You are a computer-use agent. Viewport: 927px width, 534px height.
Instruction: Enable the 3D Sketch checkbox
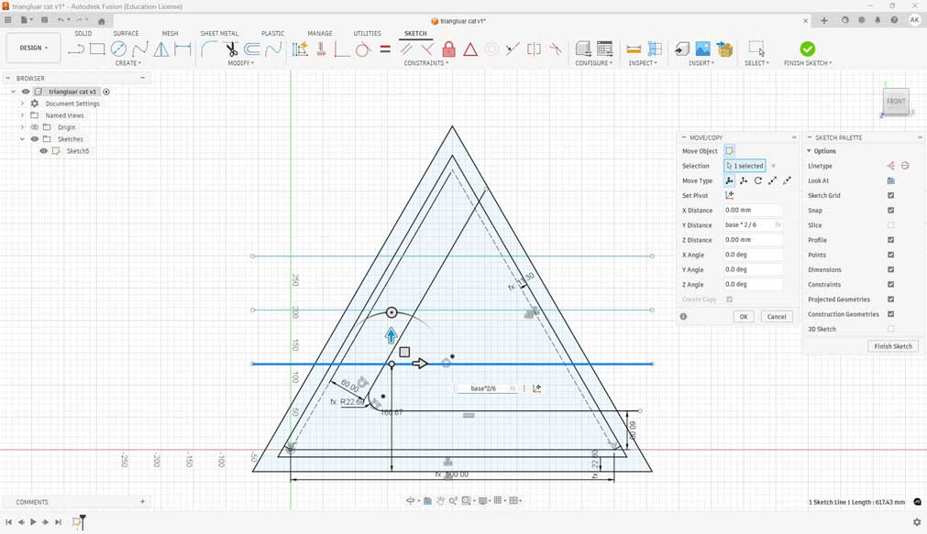(x=891, y=329)
